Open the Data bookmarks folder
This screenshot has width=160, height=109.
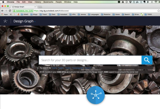click(52, 14)
